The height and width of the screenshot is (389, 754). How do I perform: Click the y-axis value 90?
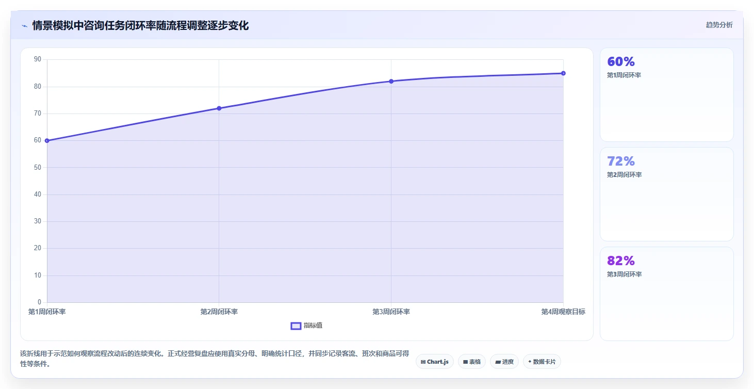38,60
